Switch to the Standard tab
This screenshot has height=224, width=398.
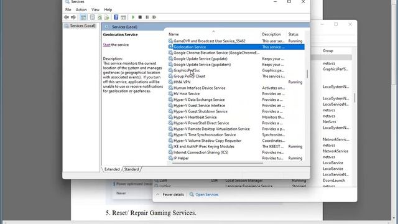(131, 169)
